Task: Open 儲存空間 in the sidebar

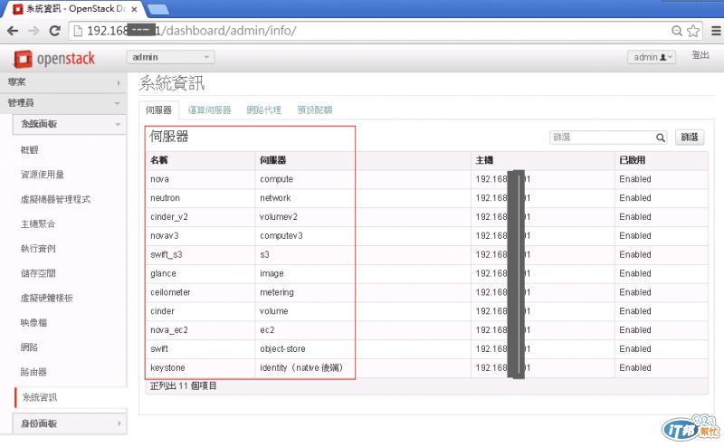Action: click(38, 273)
